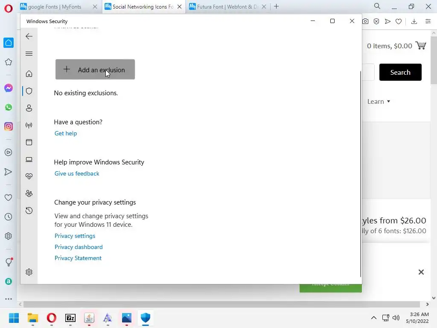
Task: Open the green 'a' sidebar extension icon
Action: pyautogui.click(x=9, y=281)
